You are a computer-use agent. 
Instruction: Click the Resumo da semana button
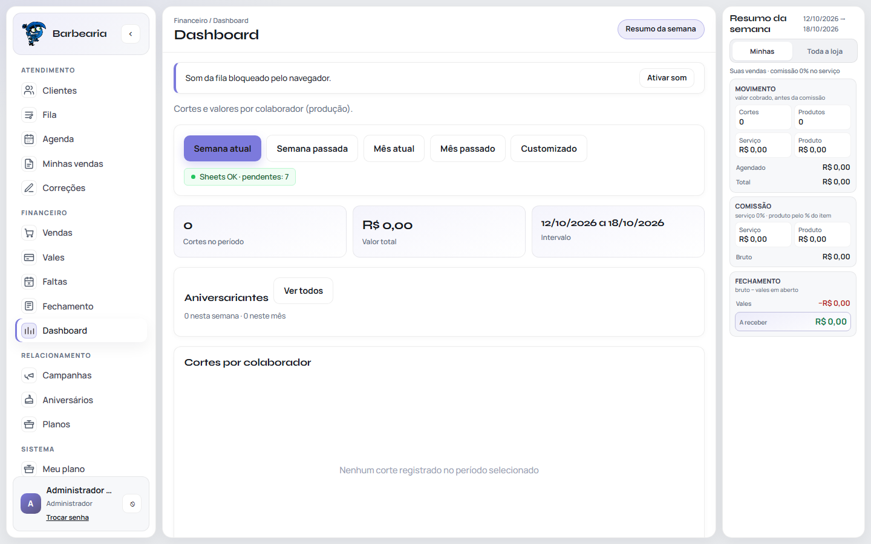pyautogui.click(x=661, y=29)
